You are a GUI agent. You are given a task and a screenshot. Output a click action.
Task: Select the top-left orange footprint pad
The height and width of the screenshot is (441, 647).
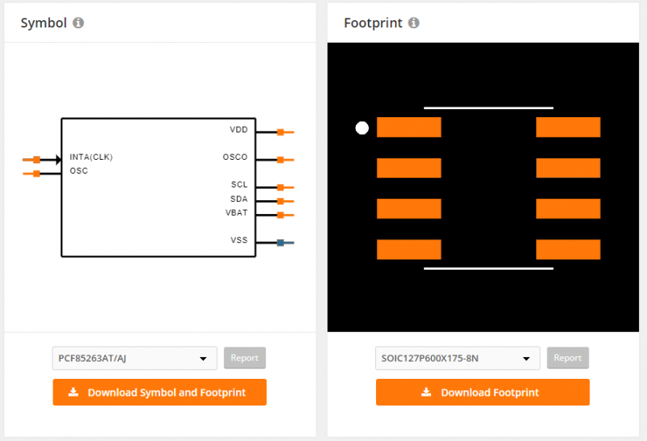tap(408, 128)
